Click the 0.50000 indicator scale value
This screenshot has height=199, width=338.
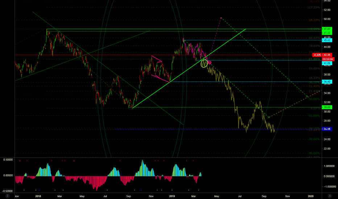[8, 160]
